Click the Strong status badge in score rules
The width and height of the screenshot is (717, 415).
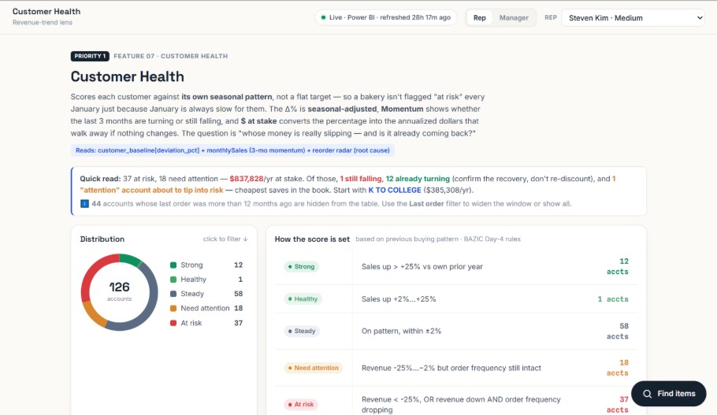(x=301, y=266)
